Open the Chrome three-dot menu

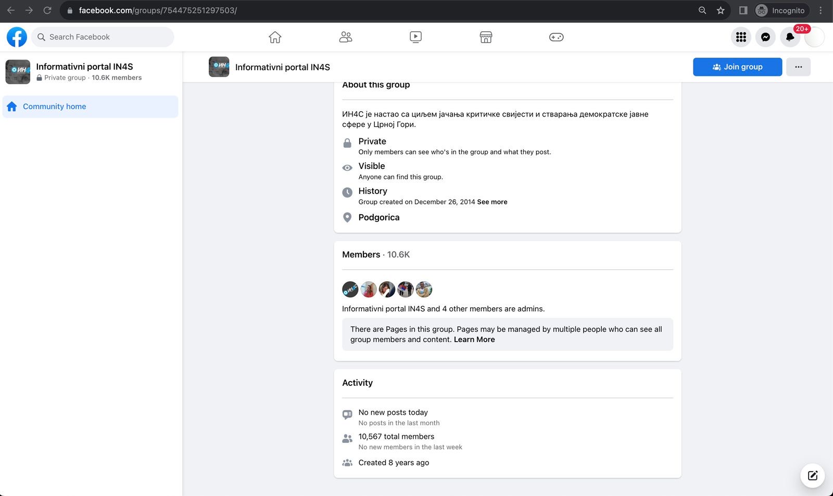(x=821, y=10)
